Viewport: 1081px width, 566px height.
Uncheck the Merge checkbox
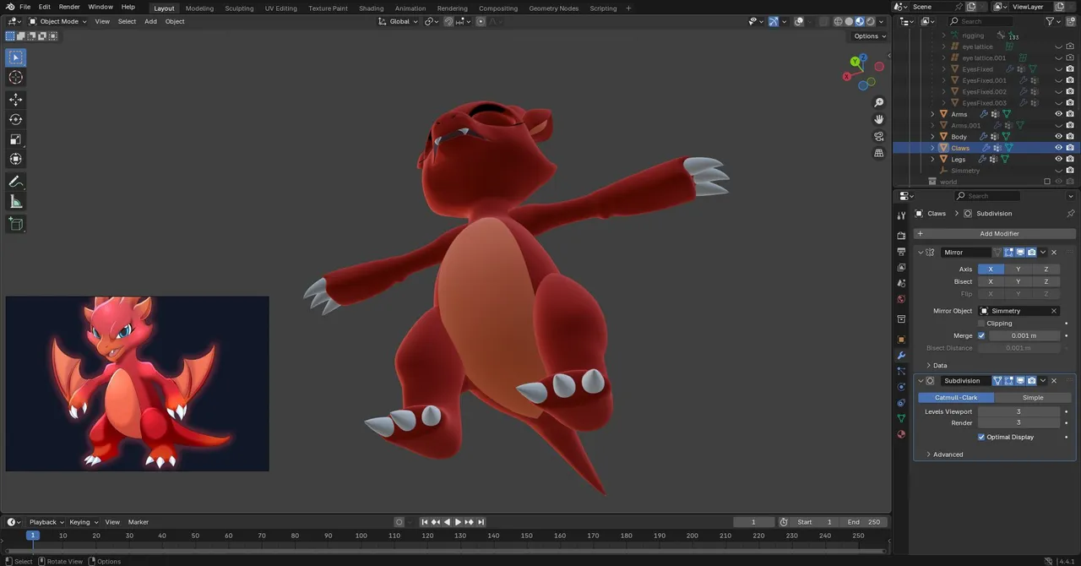click(x=981, y=335)
